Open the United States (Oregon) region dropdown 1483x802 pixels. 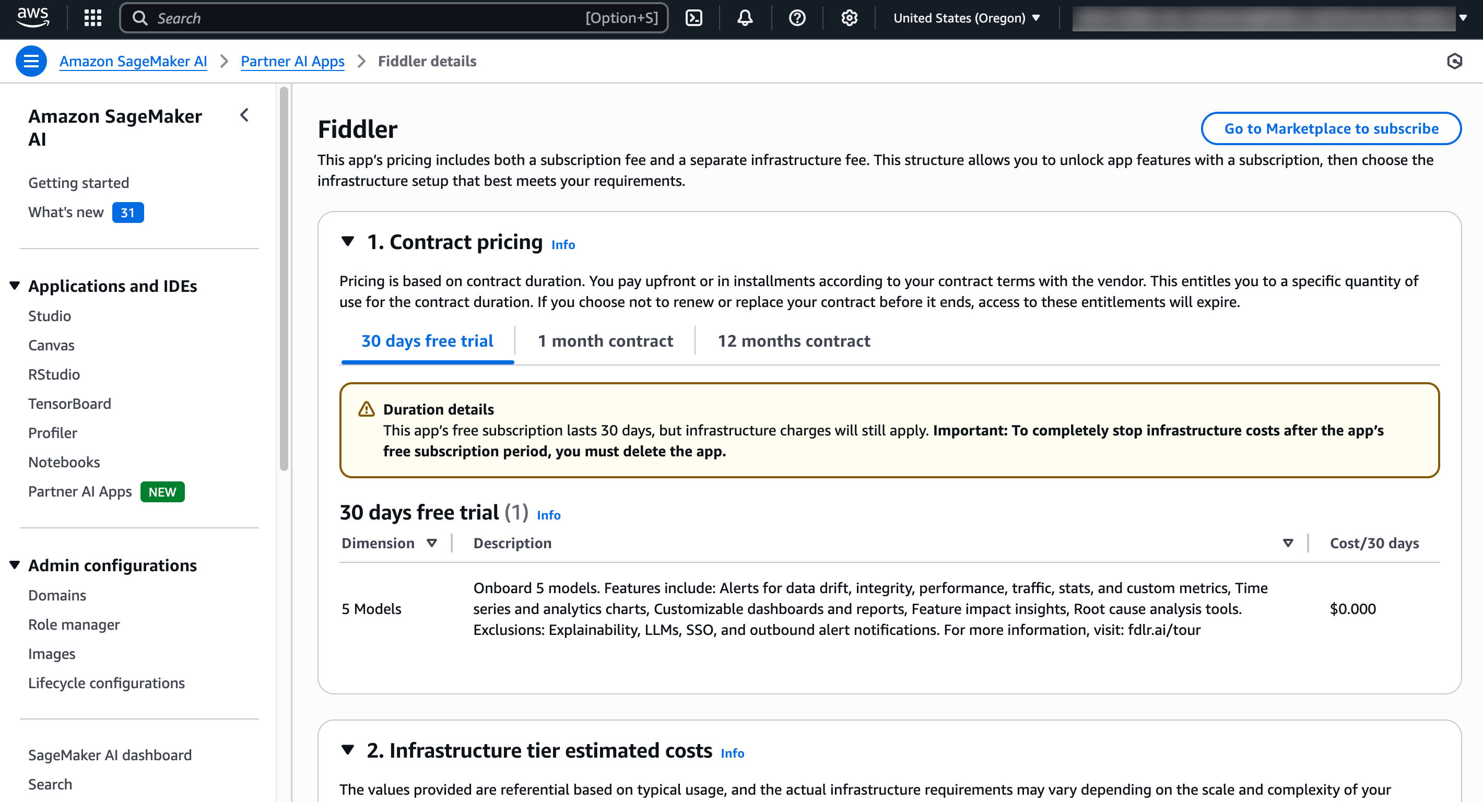967,18
